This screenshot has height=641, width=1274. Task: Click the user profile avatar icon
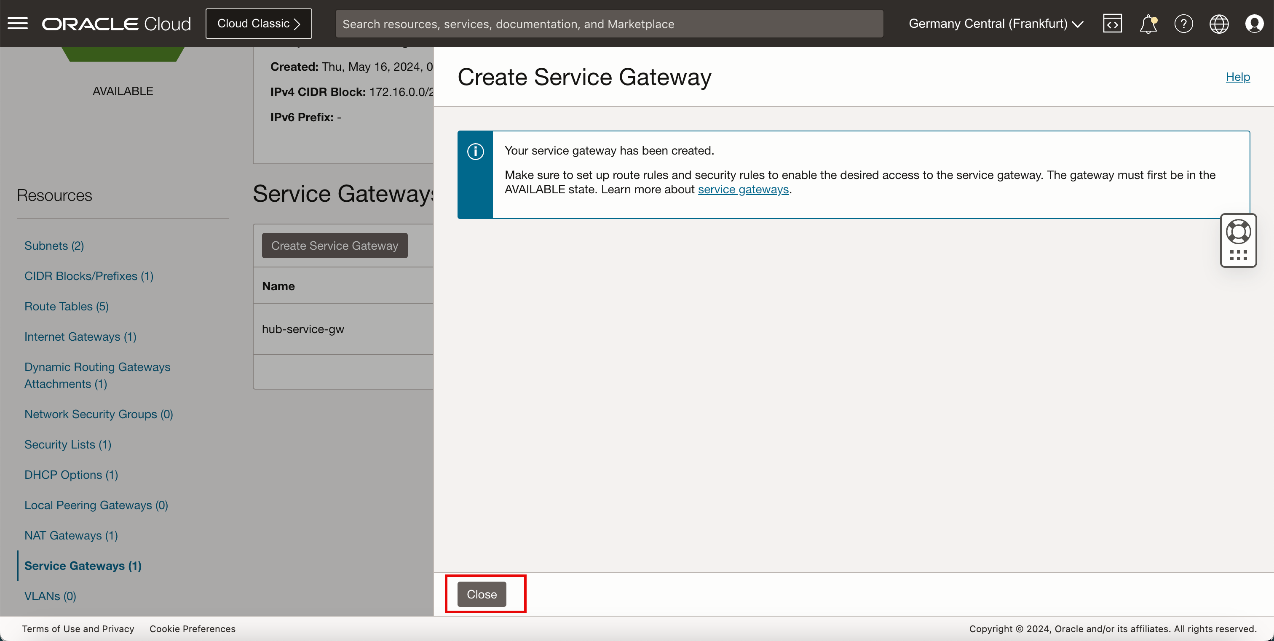coord(1254,24)
